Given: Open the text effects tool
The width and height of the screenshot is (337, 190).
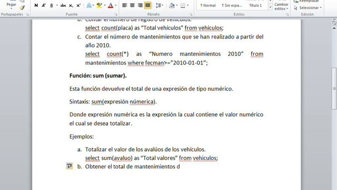Looking at the screenshot, I should 89,5.
